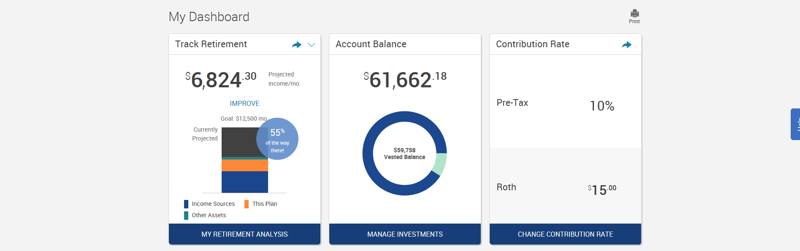
Task: Click the My Dashboard heading
Action: pos(209,17)
